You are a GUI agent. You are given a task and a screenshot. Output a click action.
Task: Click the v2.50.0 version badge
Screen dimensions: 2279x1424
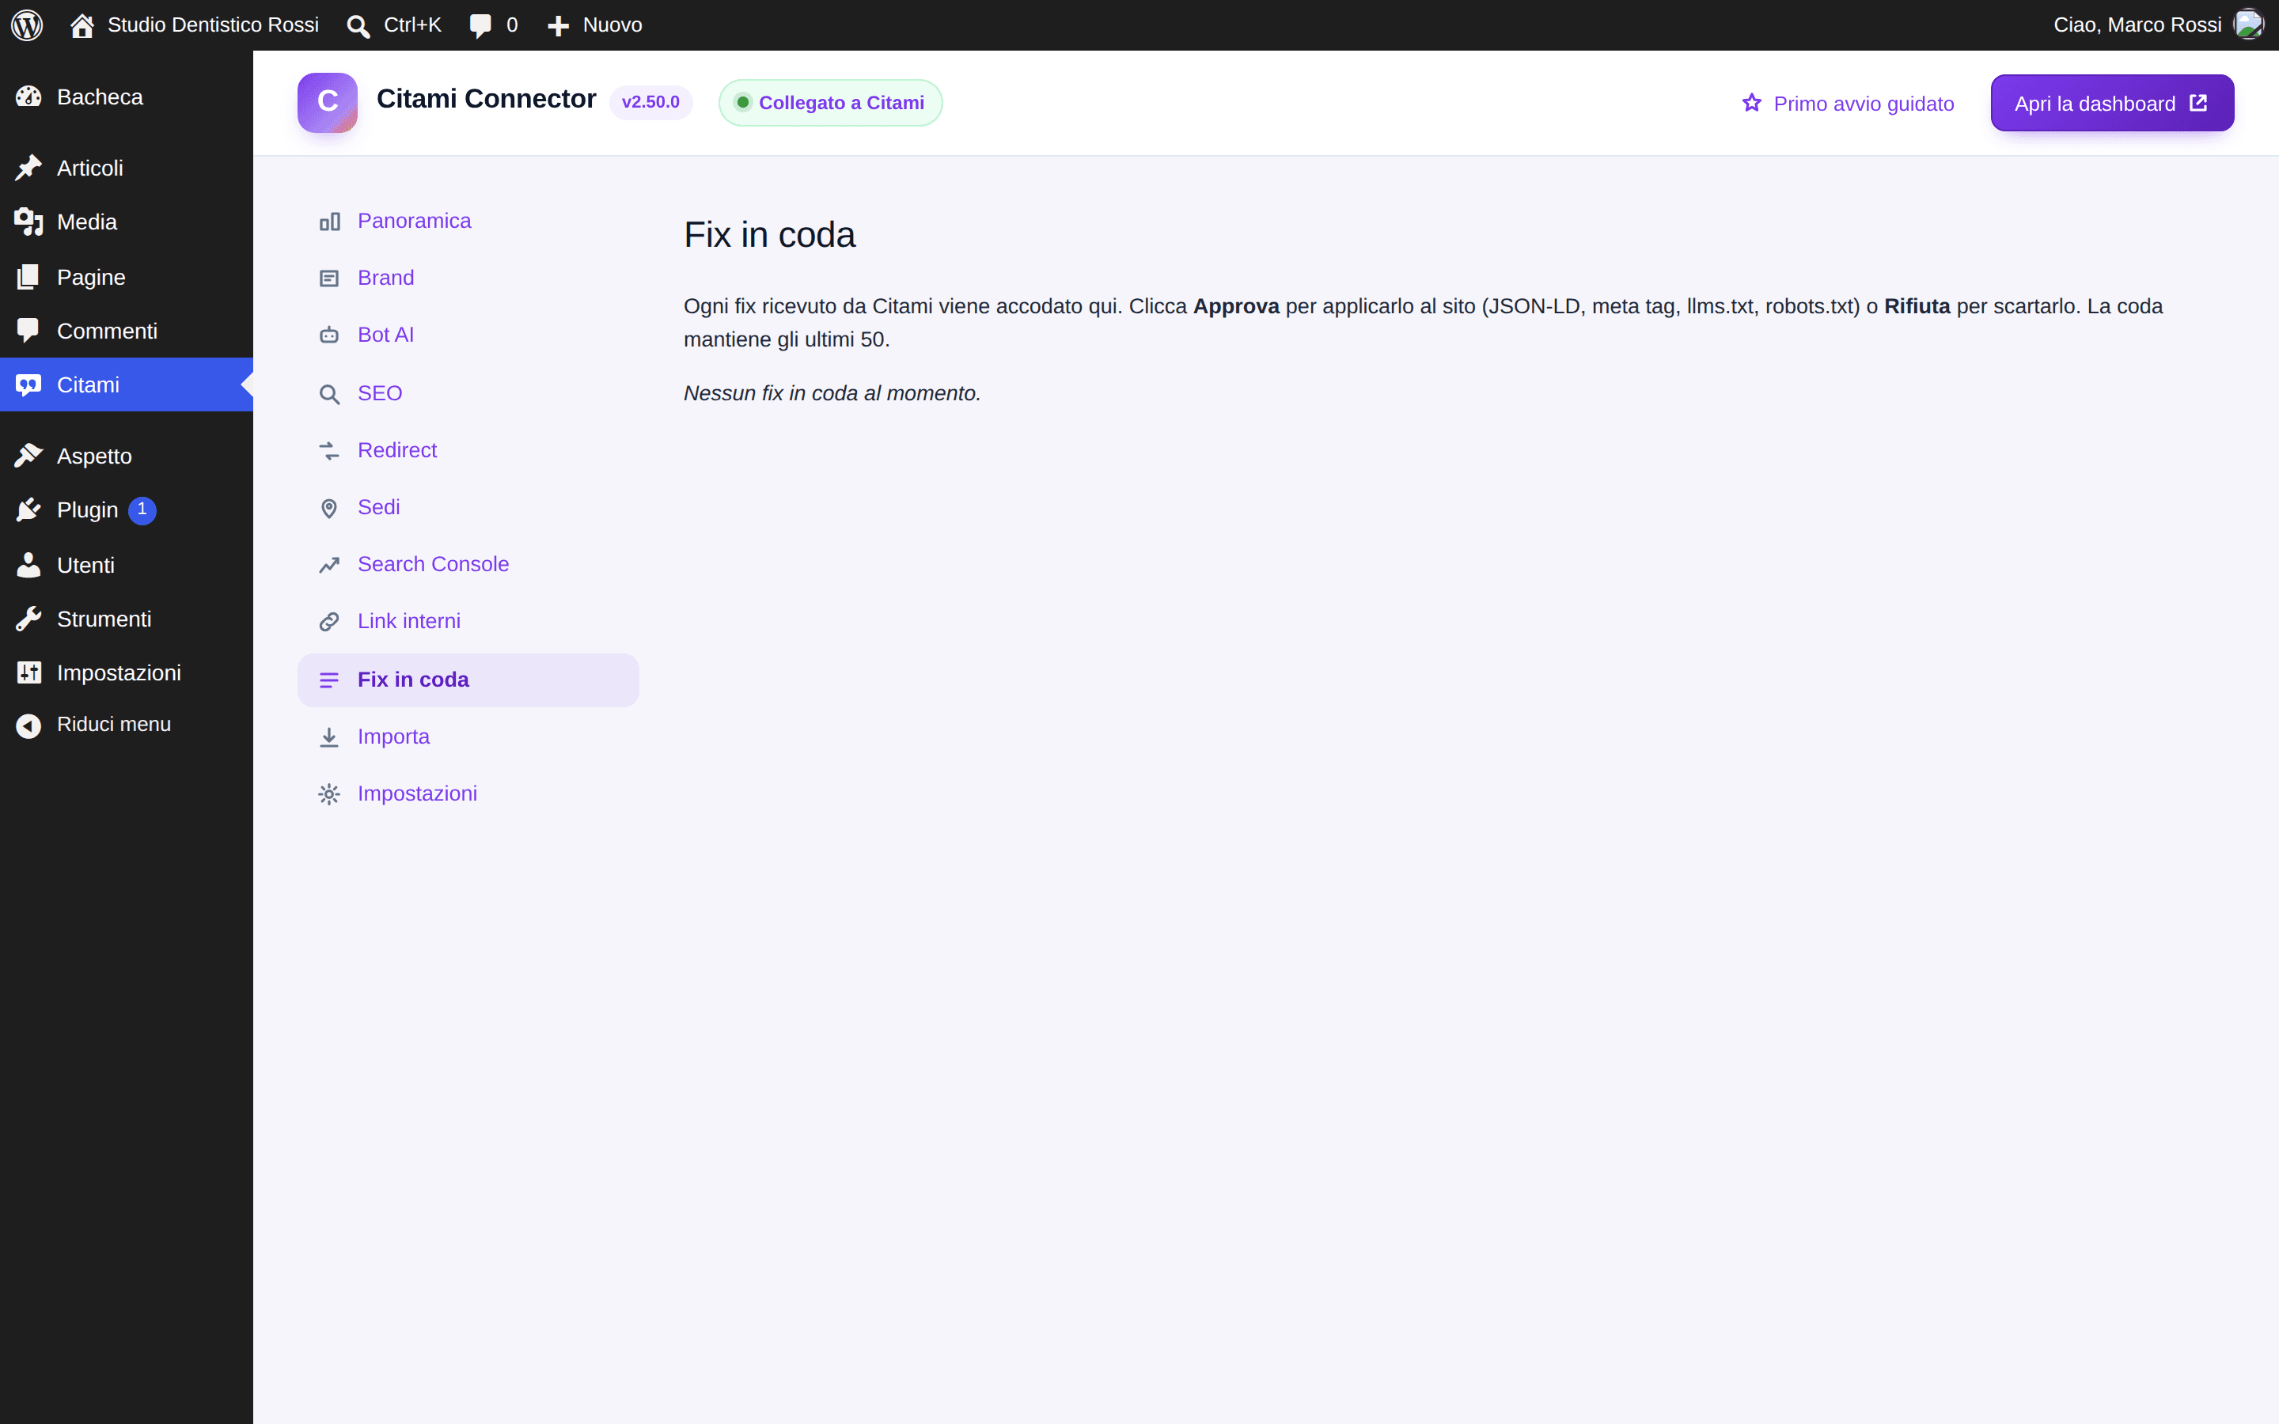tap(650, 103)
